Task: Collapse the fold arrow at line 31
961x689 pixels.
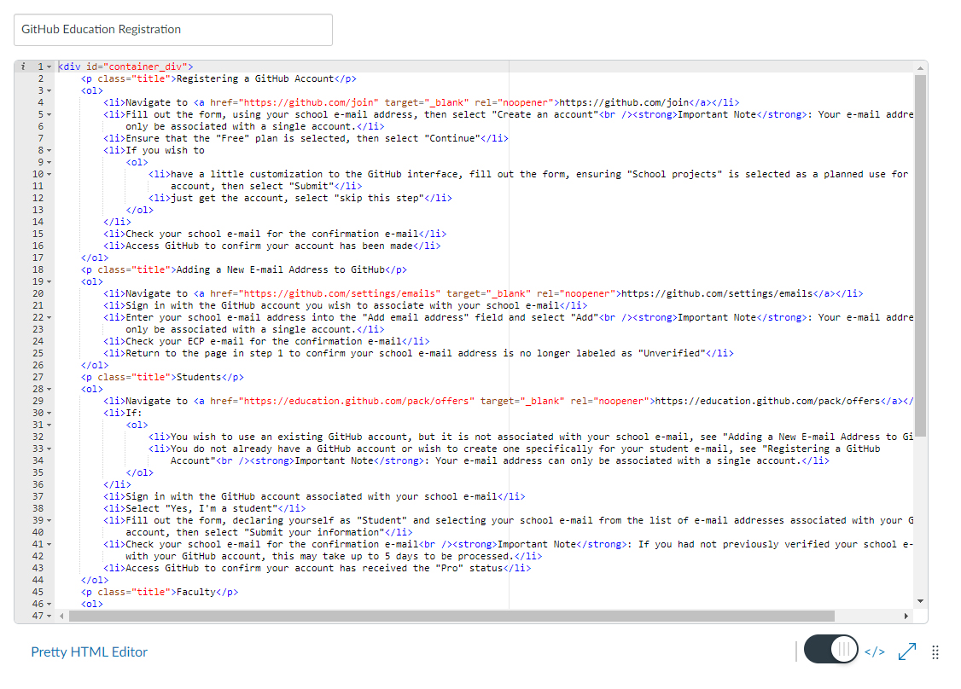Action: point(49,425)
